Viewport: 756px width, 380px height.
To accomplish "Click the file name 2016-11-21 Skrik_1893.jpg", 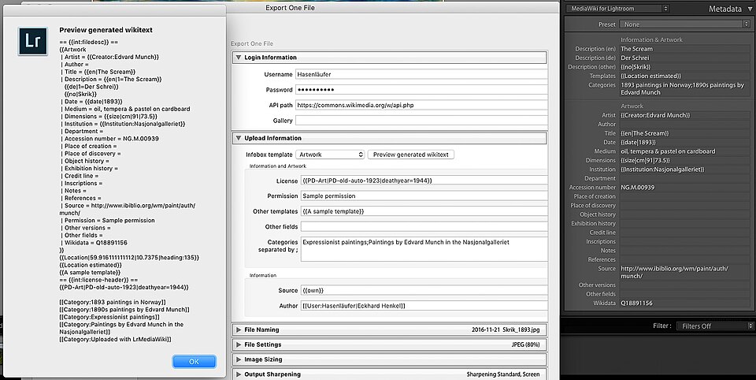I will (506, 330).
